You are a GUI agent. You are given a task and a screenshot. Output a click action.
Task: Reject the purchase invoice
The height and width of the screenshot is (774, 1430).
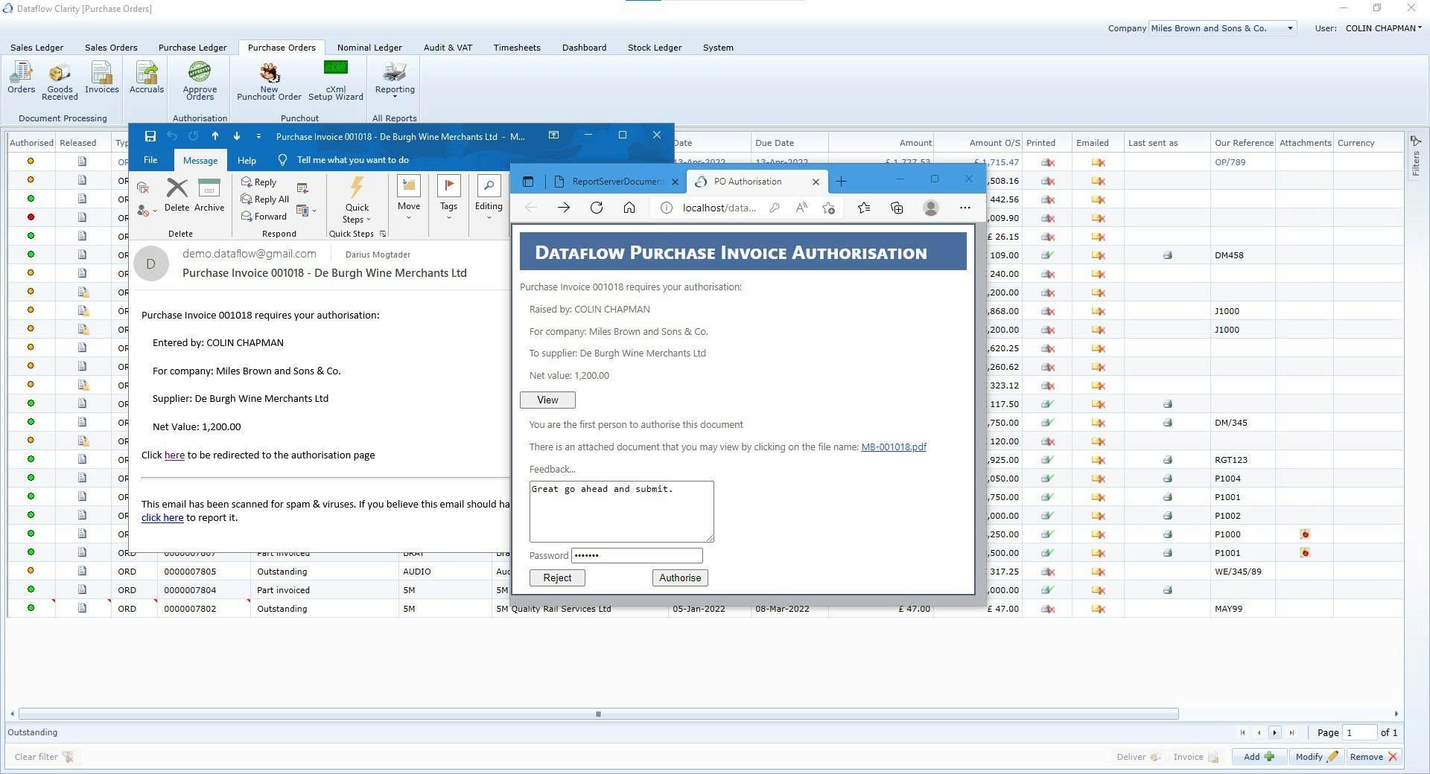coord(557,578)
